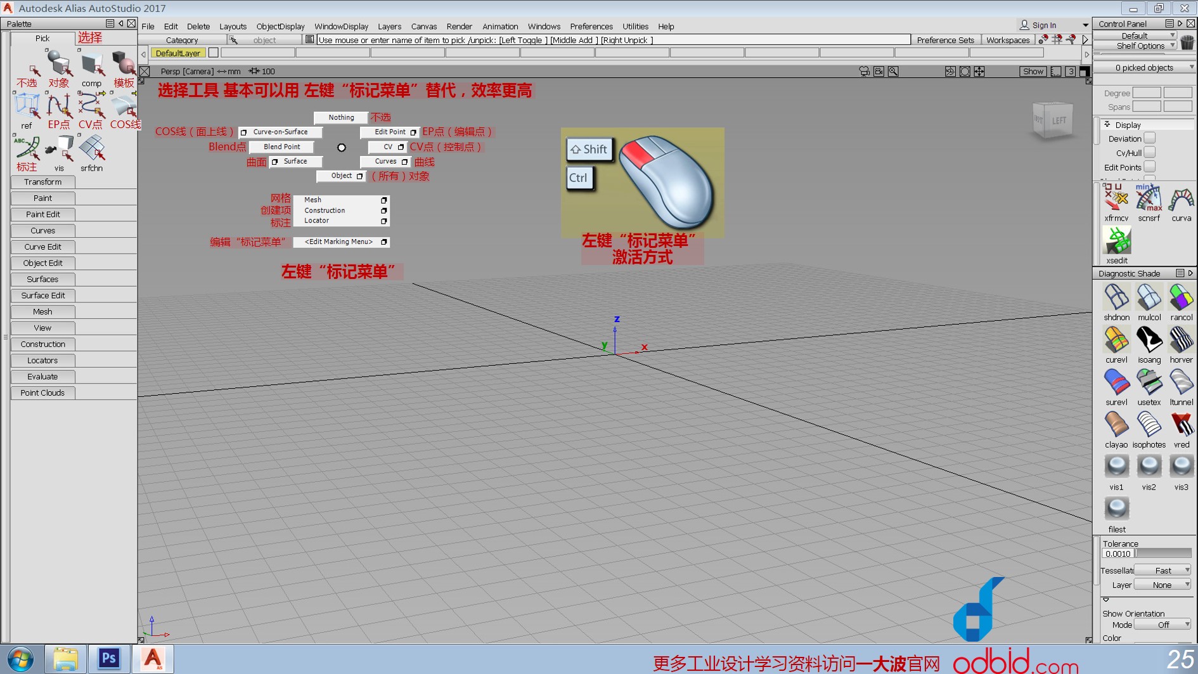Screen dimensions: 1198x674
Task: Select the vis1 shading preset
Action: [x=1116, y=467]
